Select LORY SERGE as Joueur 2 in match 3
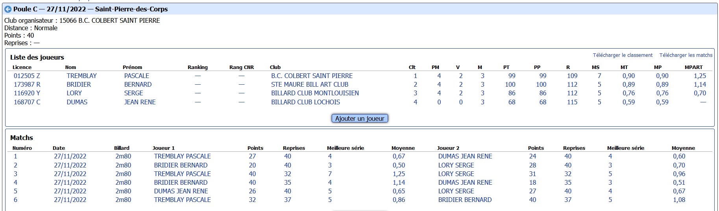719x211 pixels. [x=456, y=174]
